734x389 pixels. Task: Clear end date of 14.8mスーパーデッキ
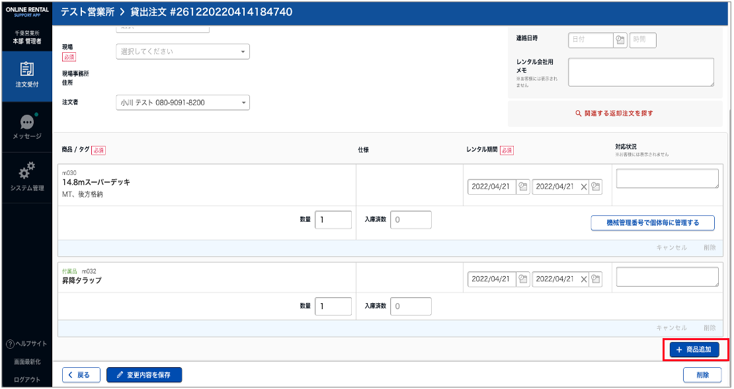(x=583, y=187)
